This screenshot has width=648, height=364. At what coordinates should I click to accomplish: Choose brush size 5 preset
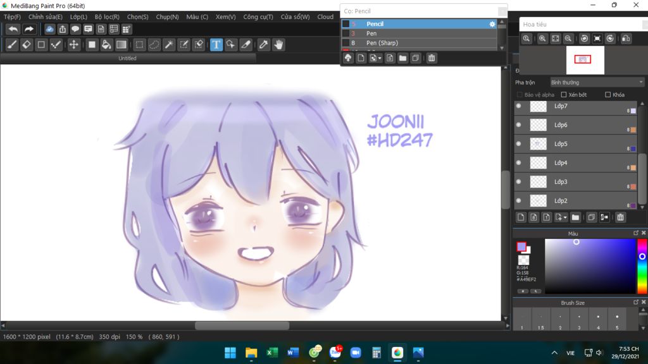point(617,320)
